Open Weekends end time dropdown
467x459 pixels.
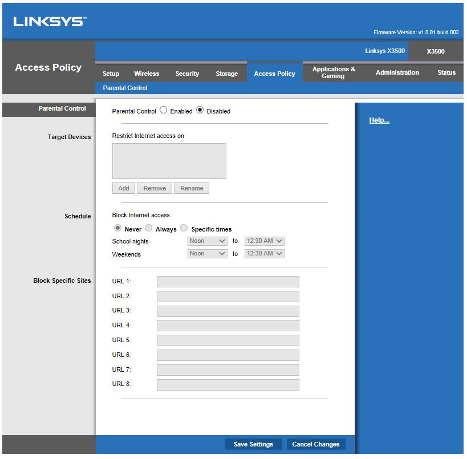point(264,254)
